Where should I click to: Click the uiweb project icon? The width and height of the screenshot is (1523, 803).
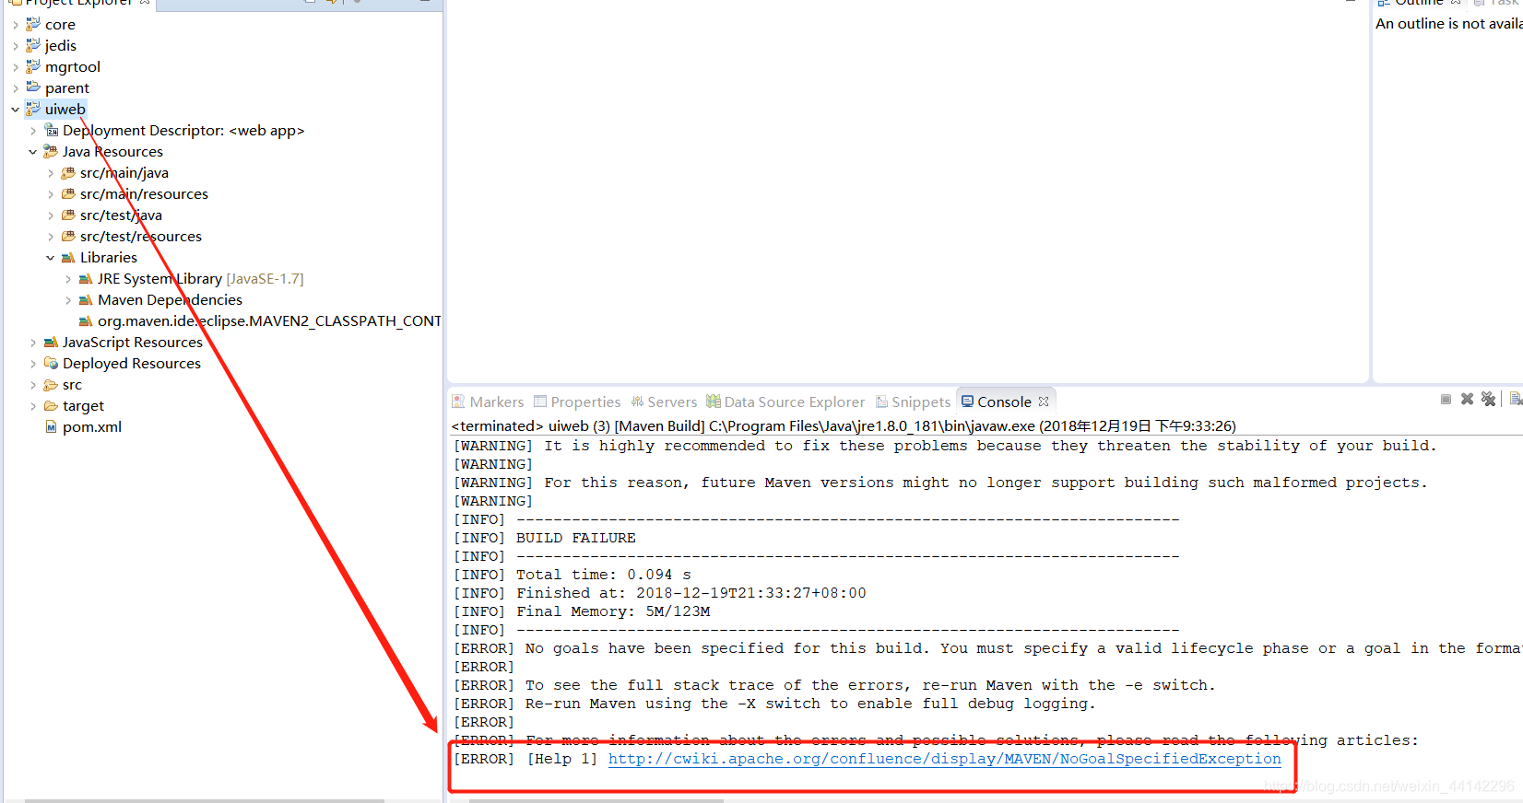[33, 109]
